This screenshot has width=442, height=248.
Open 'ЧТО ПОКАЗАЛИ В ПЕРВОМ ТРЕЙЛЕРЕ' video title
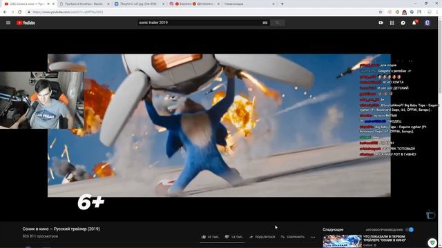click(385, 238)
